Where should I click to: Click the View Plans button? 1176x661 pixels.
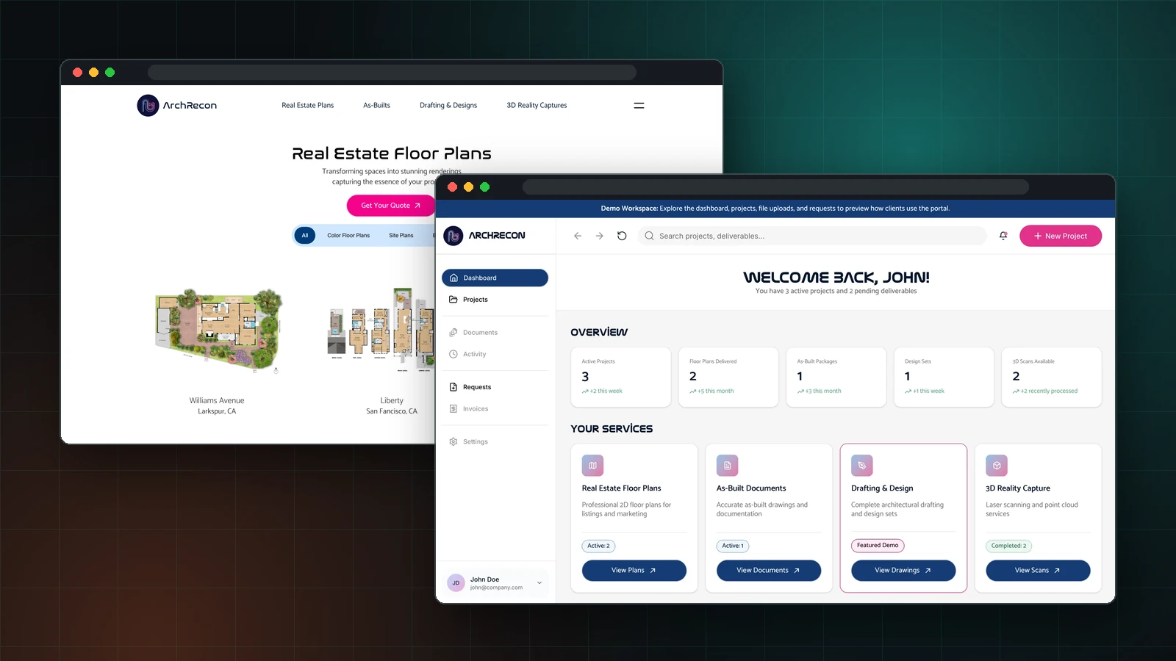[x=634, y=571]
